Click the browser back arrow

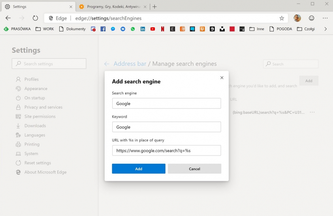click(x=8, y=18)
